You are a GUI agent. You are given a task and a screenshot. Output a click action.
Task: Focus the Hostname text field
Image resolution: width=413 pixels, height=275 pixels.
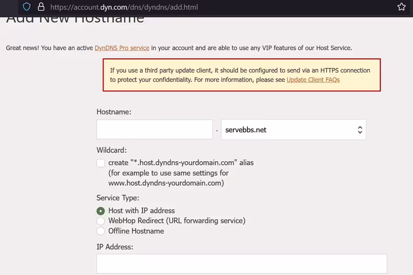[x=154, y=130]
